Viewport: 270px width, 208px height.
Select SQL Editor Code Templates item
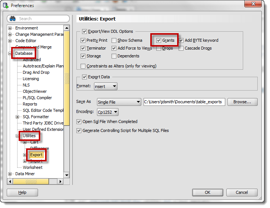43,110
